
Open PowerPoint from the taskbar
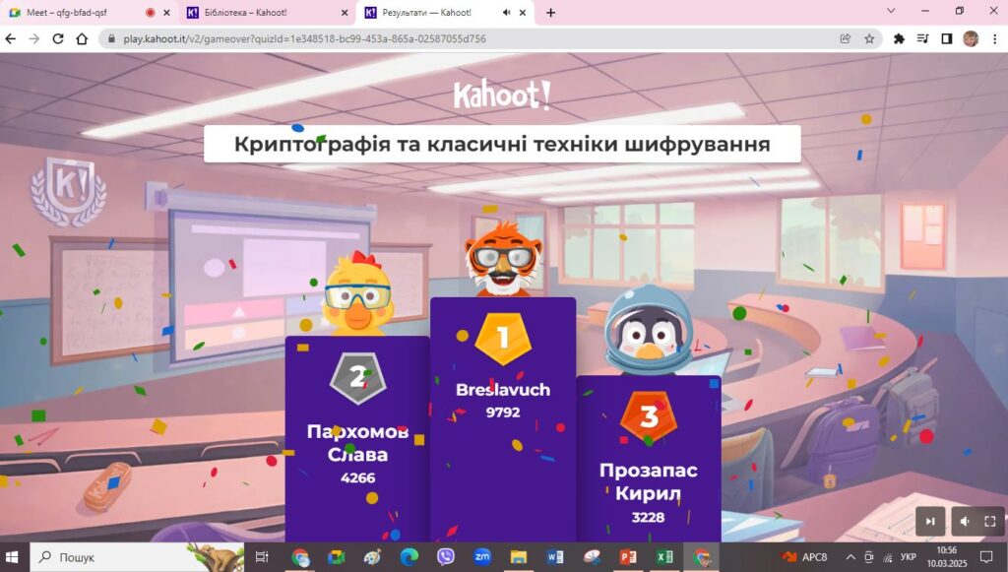point(628,557)
